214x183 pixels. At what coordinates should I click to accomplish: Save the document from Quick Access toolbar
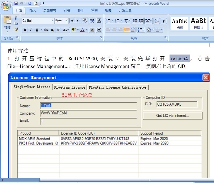[16, 3]
